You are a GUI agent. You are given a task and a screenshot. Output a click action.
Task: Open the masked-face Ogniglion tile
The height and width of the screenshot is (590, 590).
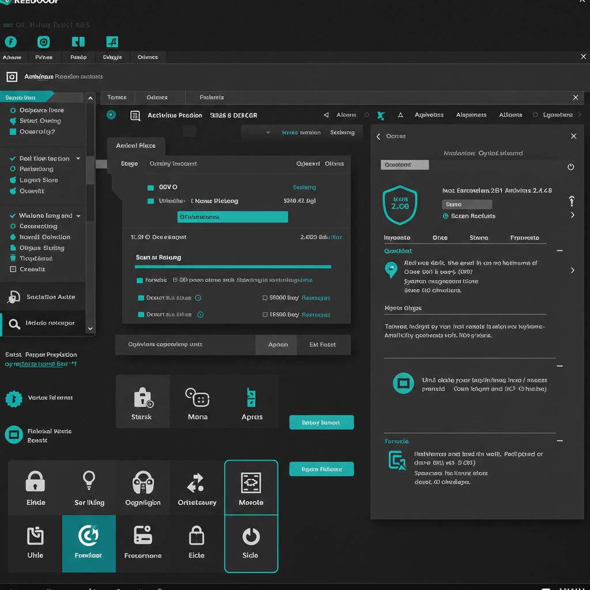click(143, 488)
